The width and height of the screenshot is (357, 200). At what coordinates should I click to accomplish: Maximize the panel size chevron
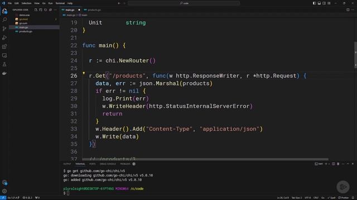(348, 164)
